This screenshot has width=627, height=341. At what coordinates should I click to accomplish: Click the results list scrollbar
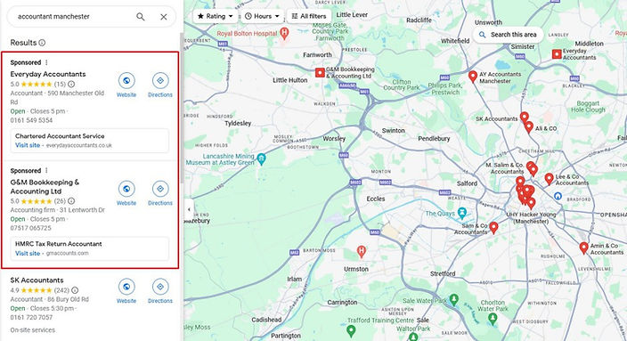pyautogui.click(x=182, y=108)
